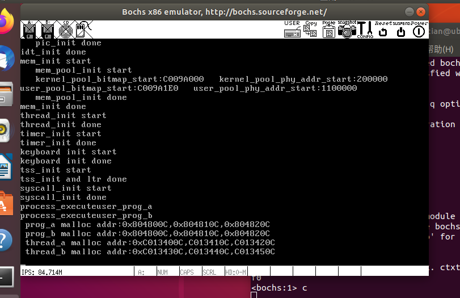460x298 pixels.
Task: Open the Bochs window menu arrow
Action: [409, 12]
